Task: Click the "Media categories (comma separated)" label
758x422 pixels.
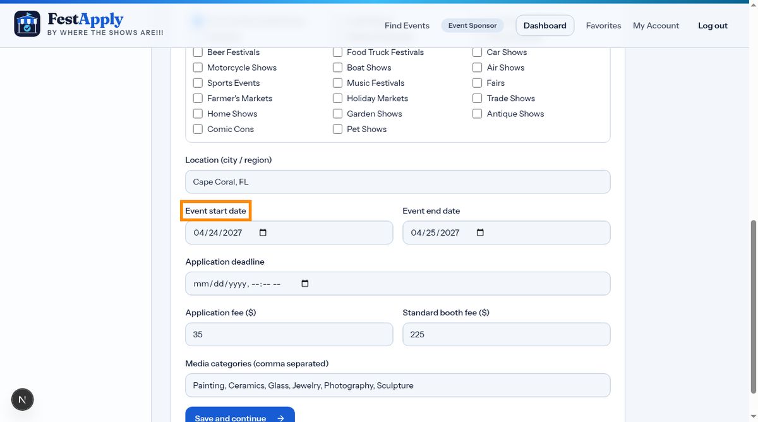Action: 256,364
